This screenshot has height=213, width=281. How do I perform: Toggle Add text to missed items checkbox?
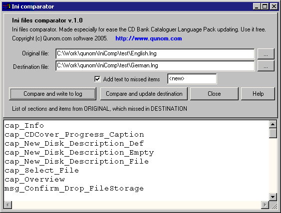click(97, 79)
